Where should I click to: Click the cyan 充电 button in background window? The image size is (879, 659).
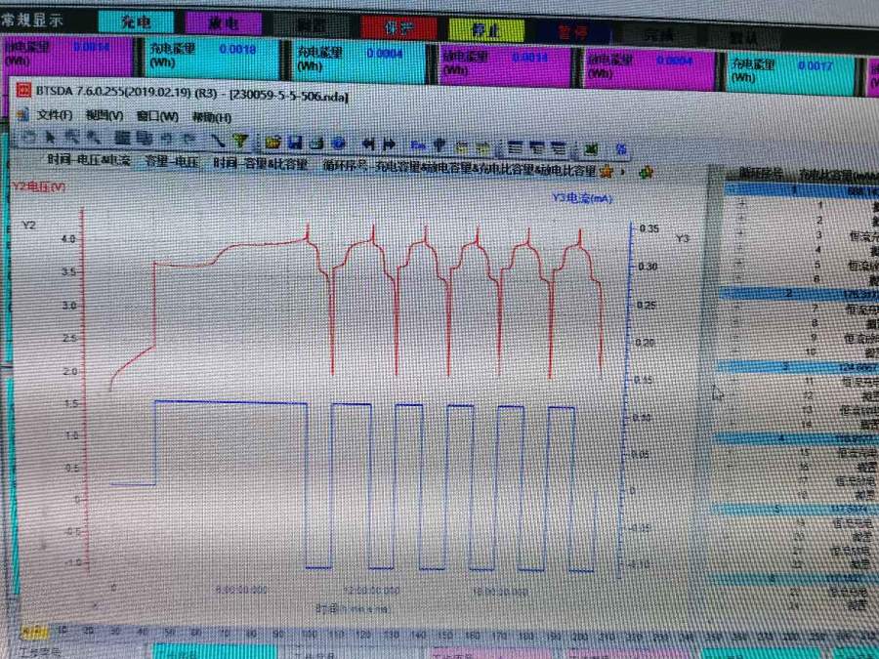(136, 21)
